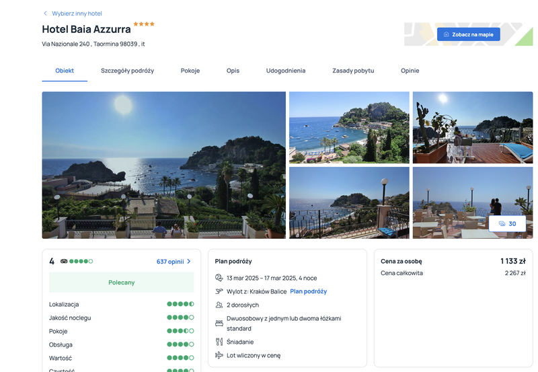Click the airplane icon beside Lot wliczony w cenę

click(x=219, y=355)
